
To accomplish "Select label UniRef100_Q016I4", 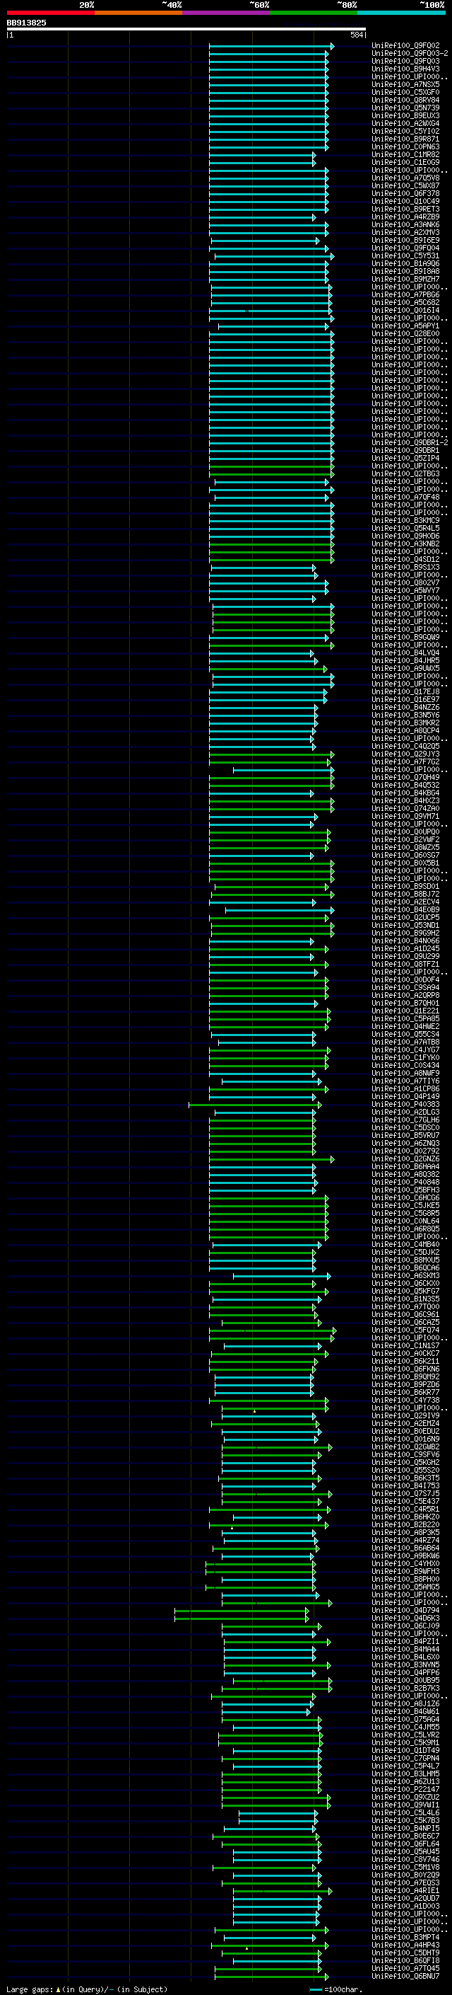I will [x=405, y=310].
